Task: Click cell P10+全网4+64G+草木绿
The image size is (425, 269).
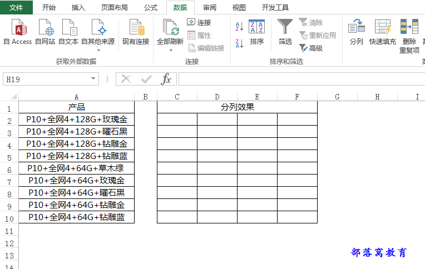Action: [76, 168]
